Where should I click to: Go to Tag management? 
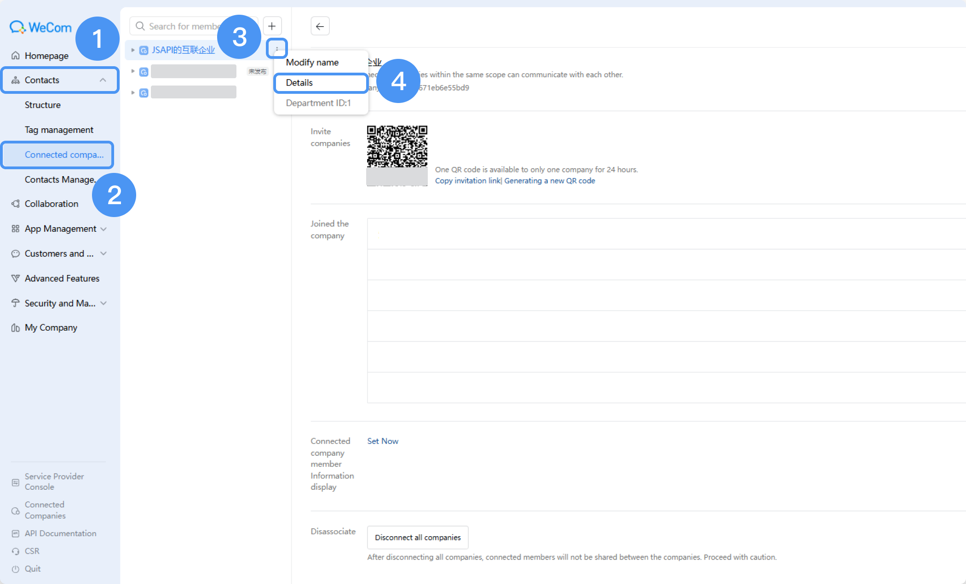click(59, 130)
